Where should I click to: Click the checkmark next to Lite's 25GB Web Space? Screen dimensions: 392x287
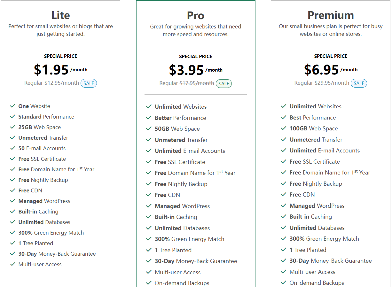click(x=13, y=127)
